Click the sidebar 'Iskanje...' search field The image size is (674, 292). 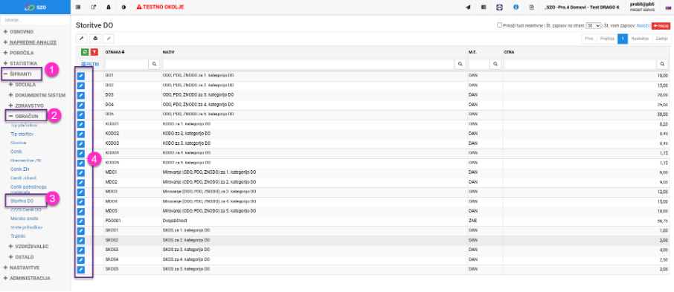(x=35, y=20)
